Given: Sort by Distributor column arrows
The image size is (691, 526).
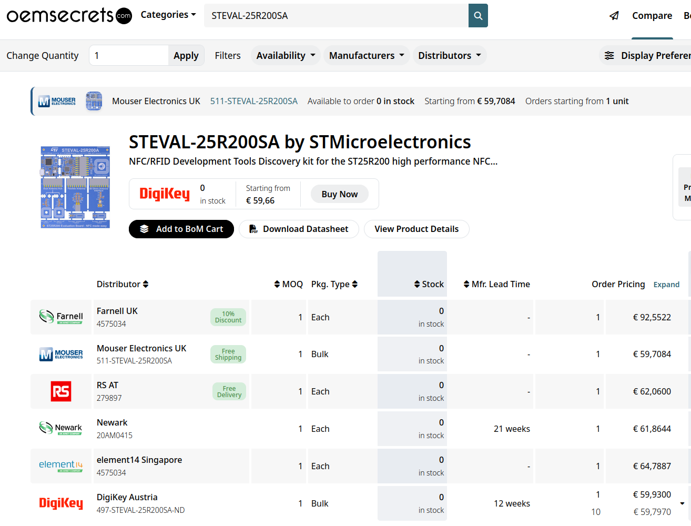Looking at the screenshot, I should coord(146,284).
